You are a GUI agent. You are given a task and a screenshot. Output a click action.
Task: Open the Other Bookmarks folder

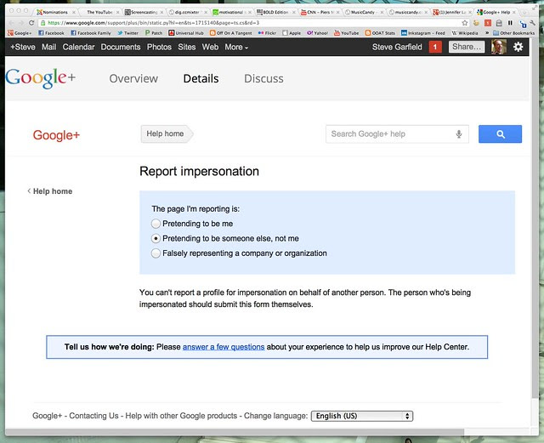tap(513, 33)
